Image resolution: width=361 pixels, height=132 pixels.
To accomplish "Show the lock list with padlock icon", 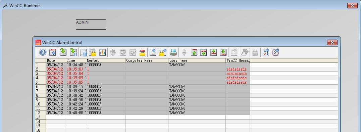I will [93, 52].
